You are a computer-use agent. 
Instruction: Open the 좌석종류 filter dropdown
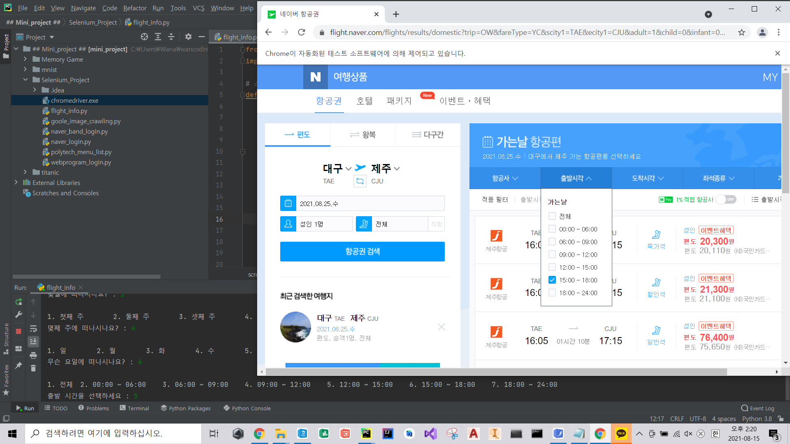point(718,178)
